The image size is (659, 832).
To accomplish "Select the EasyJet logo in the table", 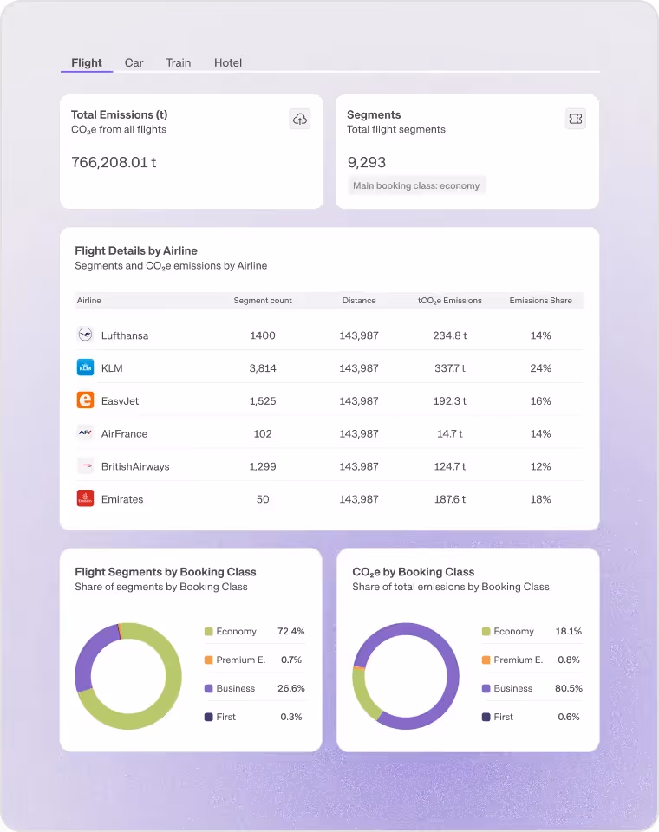I will [x=86, y=400].
